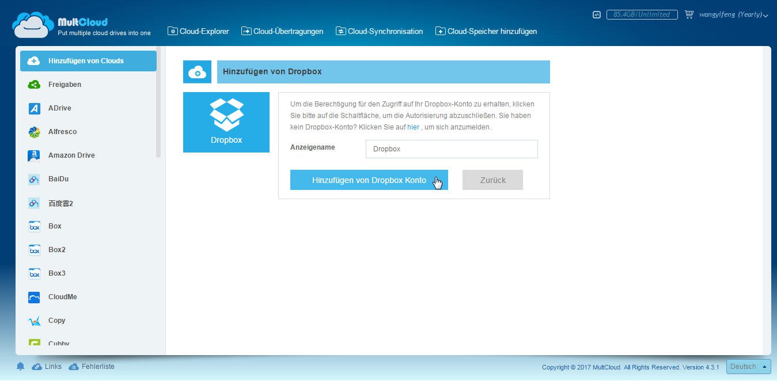Click the Zurück button
This screenshot has height=381, width=777.
492,180
